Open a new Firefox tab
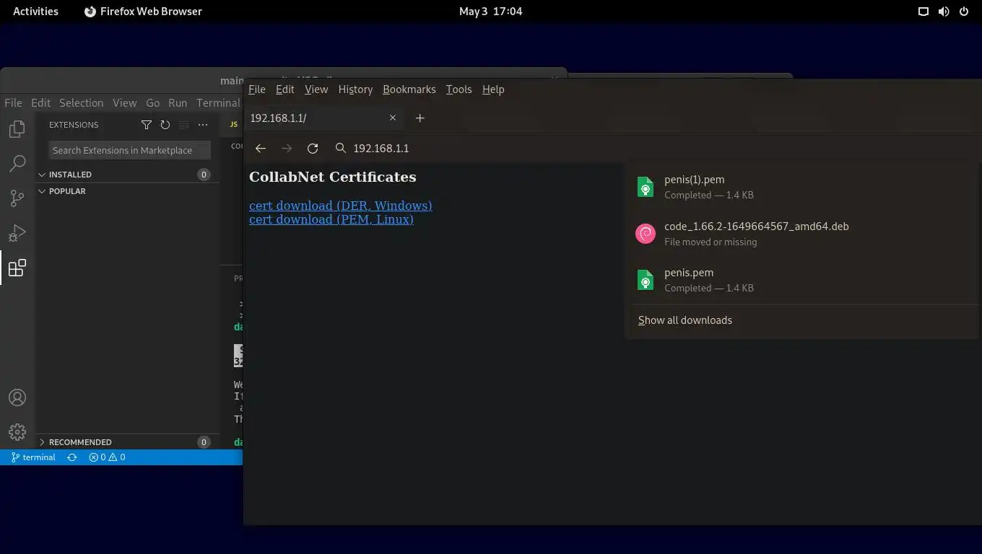The width and height of the screenshot is (982, 554). point(420,118)
